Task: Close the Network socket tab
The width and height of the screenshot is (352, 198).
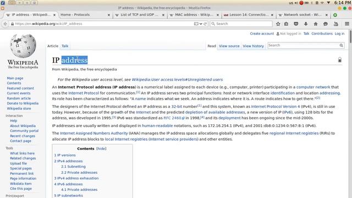Action: point(326,15)
